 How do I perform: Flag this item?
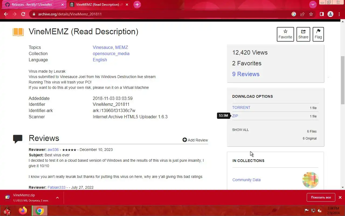coord(318,34)
